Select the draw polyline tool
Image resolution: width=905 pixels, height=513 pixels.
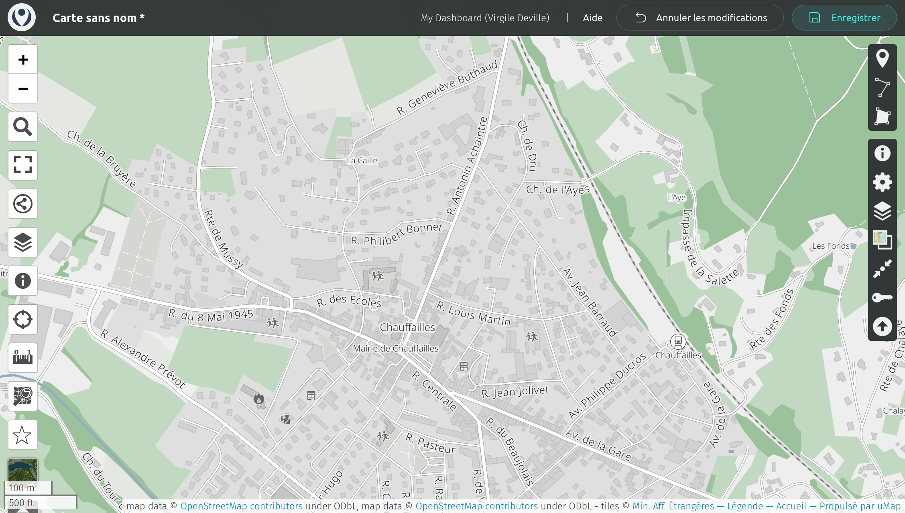(x=882, y=87)
